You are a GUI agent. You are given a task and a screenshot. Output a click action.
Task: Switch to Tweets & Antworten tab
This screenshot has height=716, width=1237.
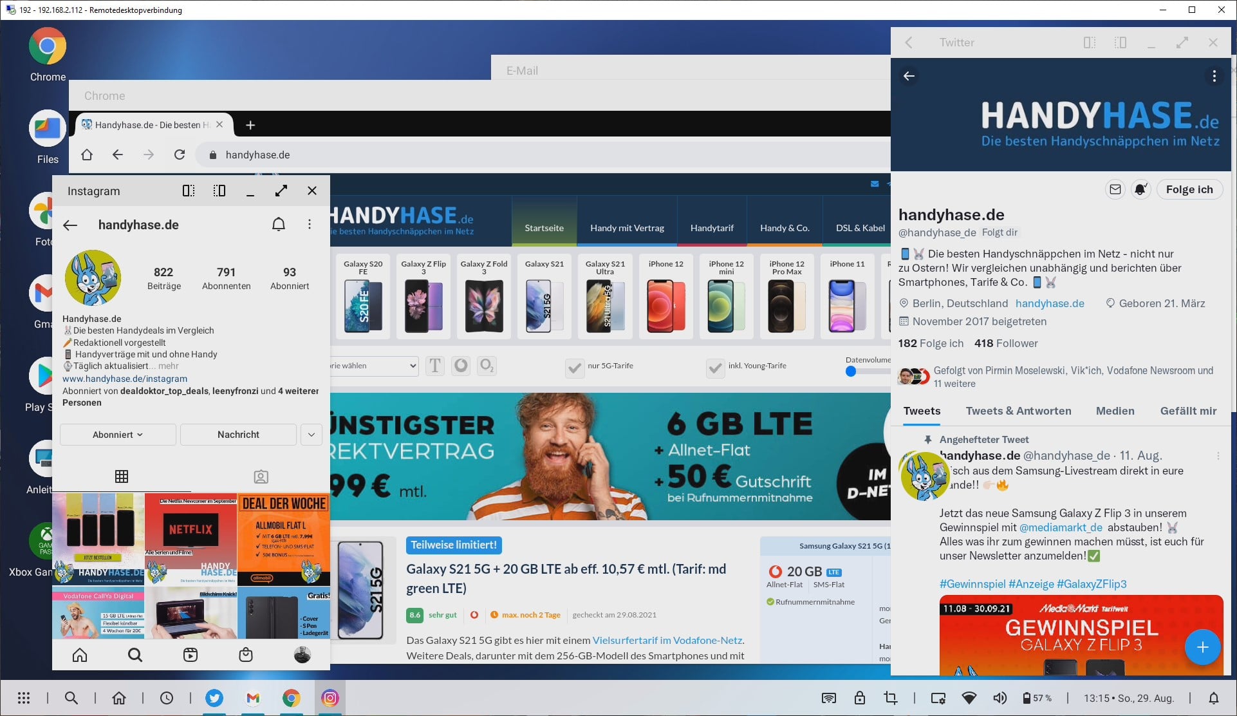tap(1018, 411)
